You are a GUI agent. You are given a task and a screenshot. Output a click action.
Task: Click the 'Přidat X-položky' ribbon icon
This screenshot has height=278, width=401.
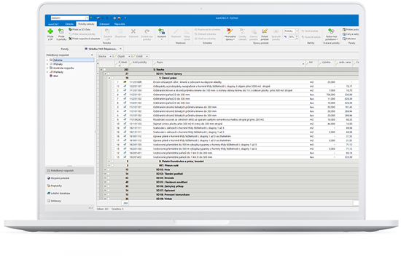tap(61, 31)
